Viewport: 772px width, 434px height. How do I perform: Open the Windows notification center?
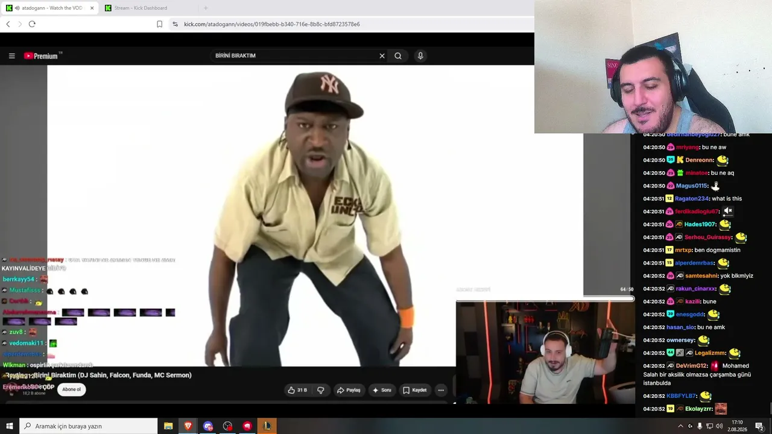759,426
